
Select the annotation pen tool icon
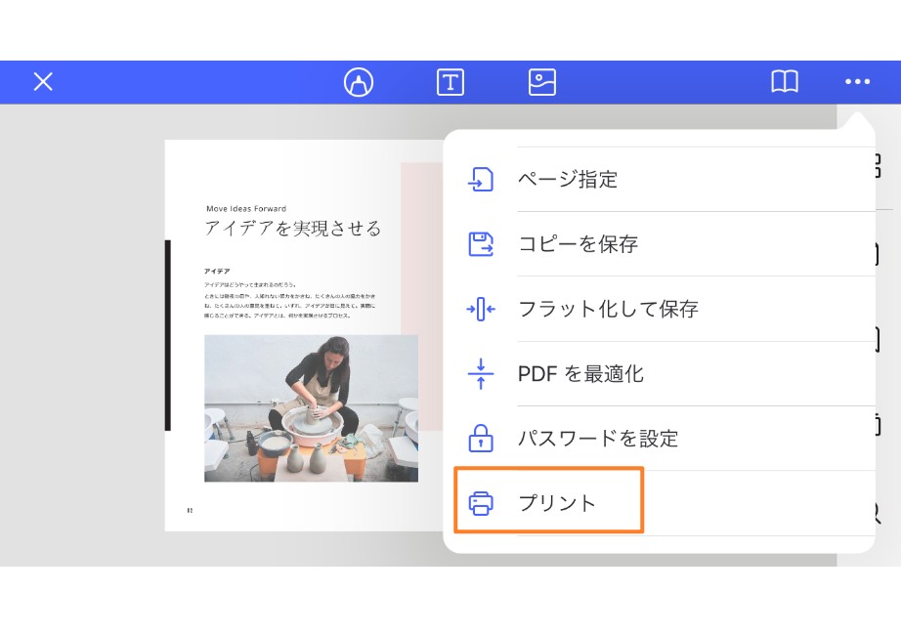tap(359, 82)
